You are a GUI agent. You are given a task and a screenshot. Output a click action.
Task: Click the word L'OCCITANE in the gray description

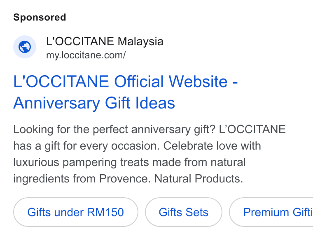(252, 129)
